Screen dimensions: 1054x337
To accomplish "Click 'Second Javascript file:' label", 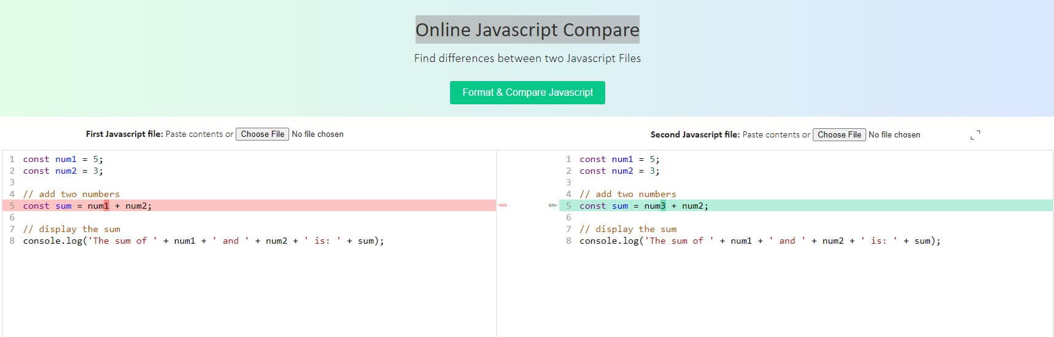I will tap(695, 134).
